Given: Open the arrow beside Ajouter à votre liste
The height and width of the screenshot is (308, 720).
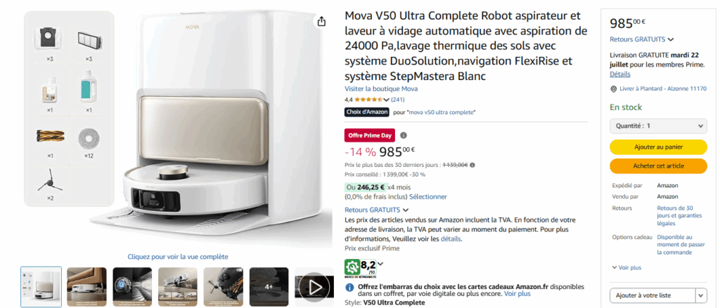Looking at the screenshot, I should pyautogui.click(x=702, y=295).
